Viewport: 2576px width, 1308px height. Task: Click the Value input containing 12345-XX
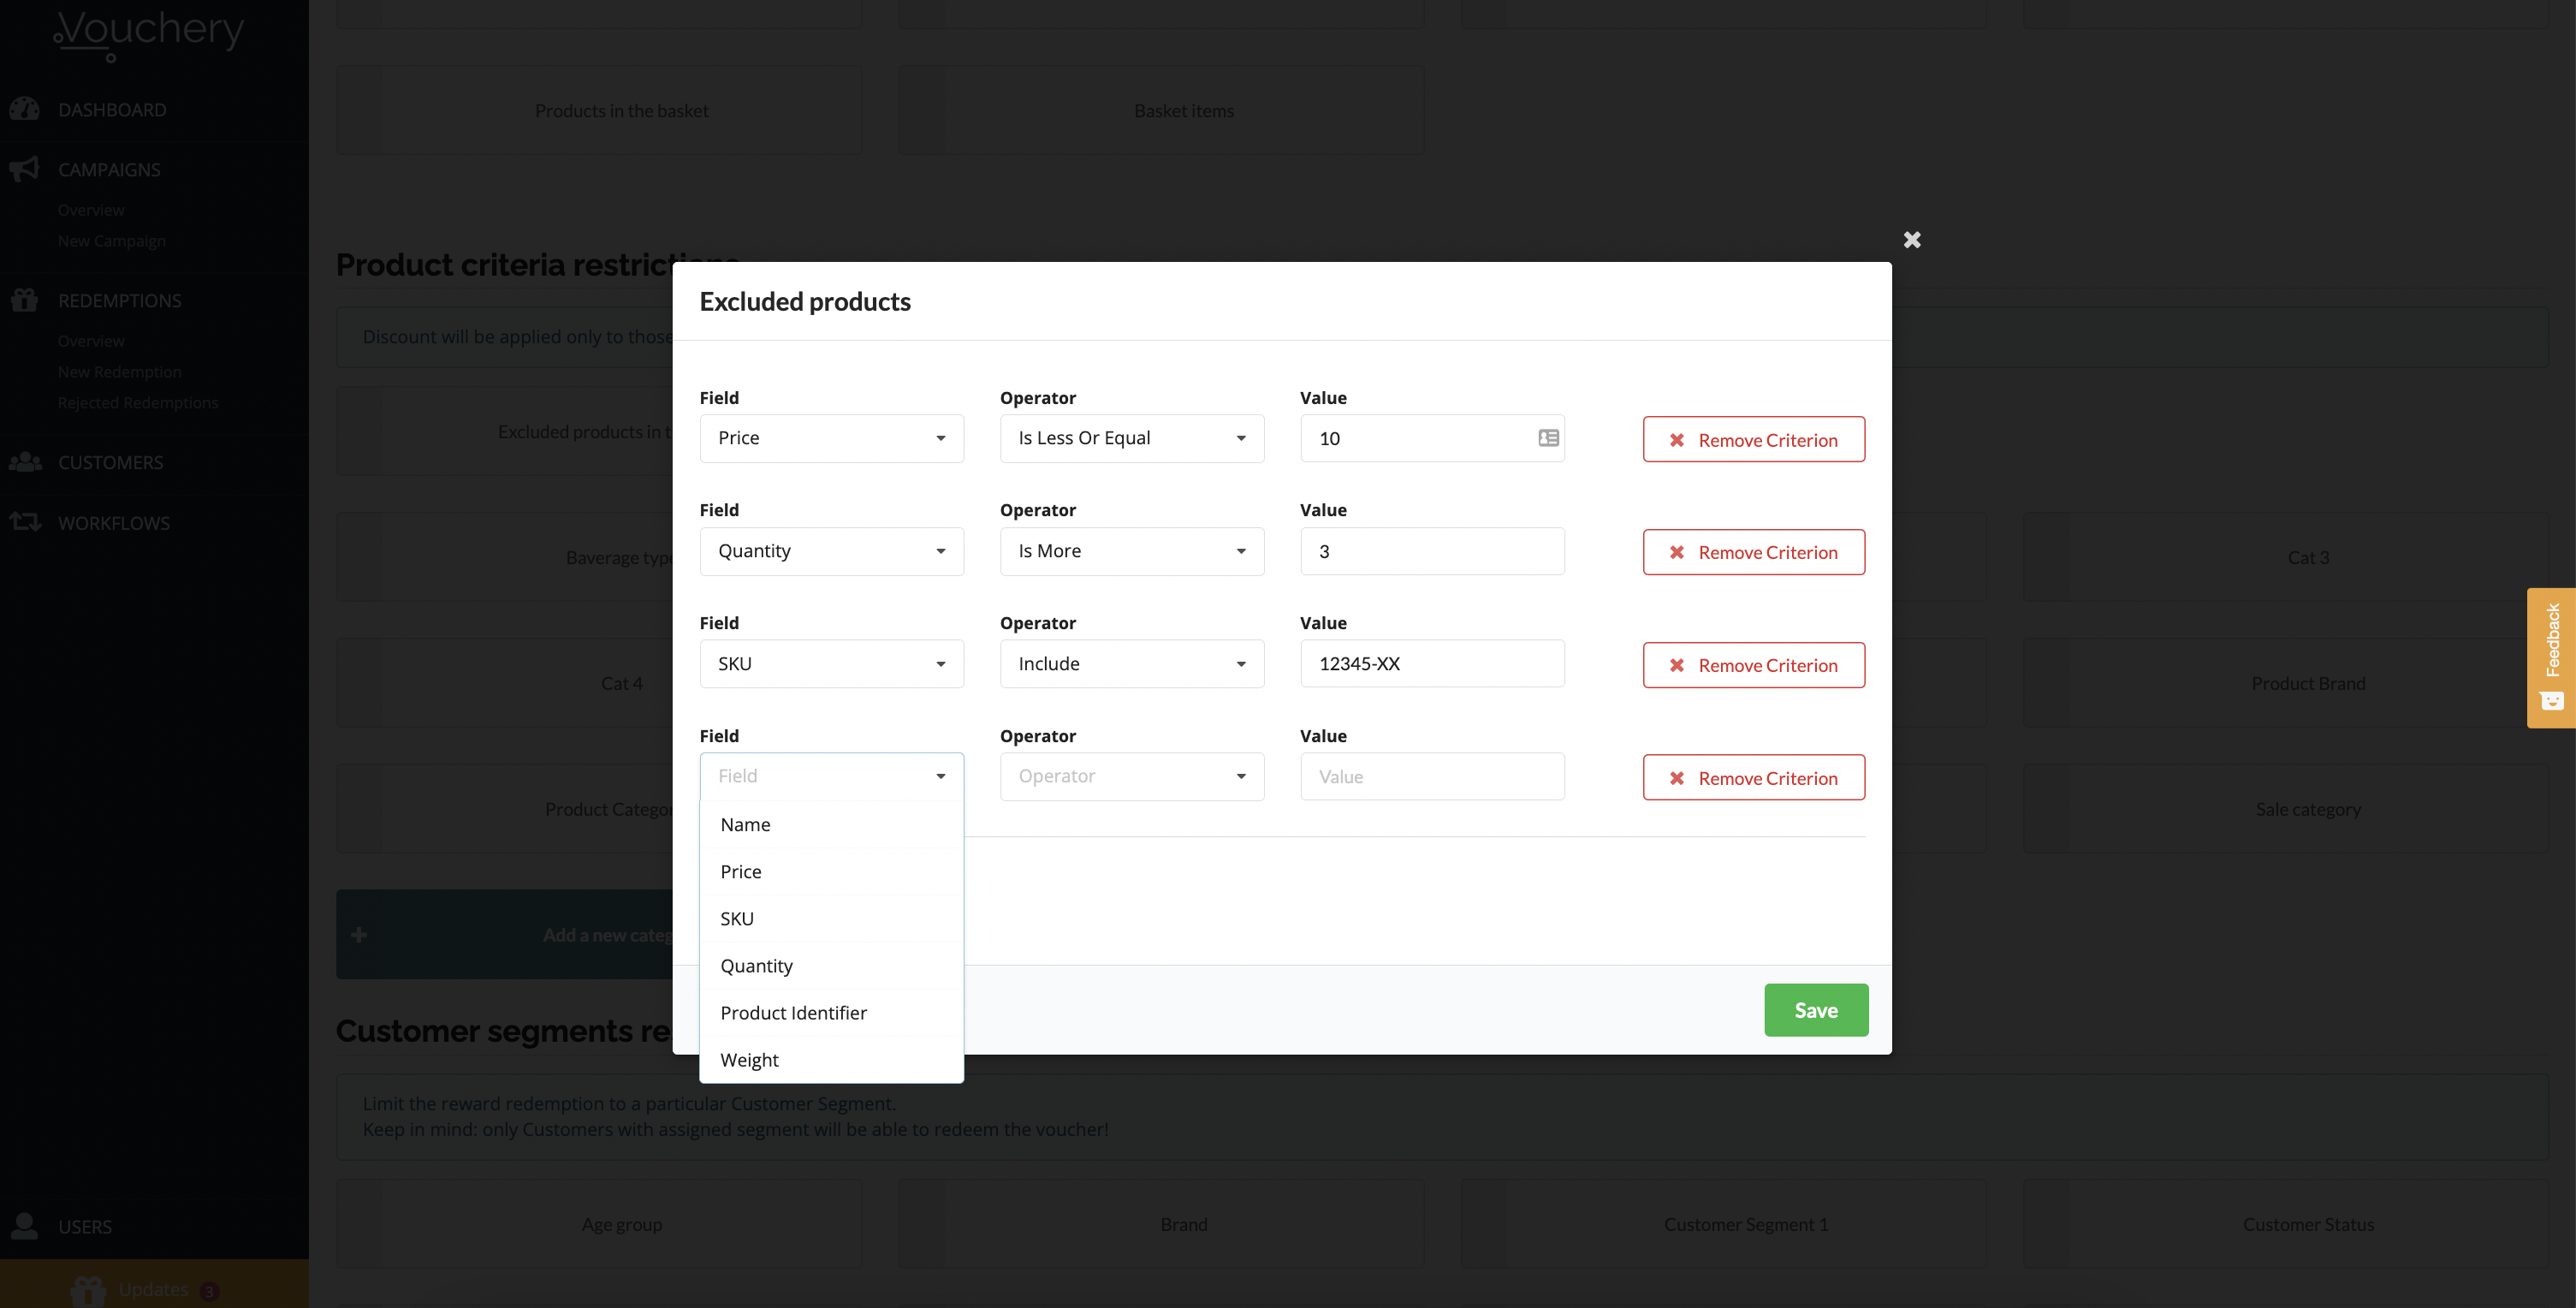1431,664
